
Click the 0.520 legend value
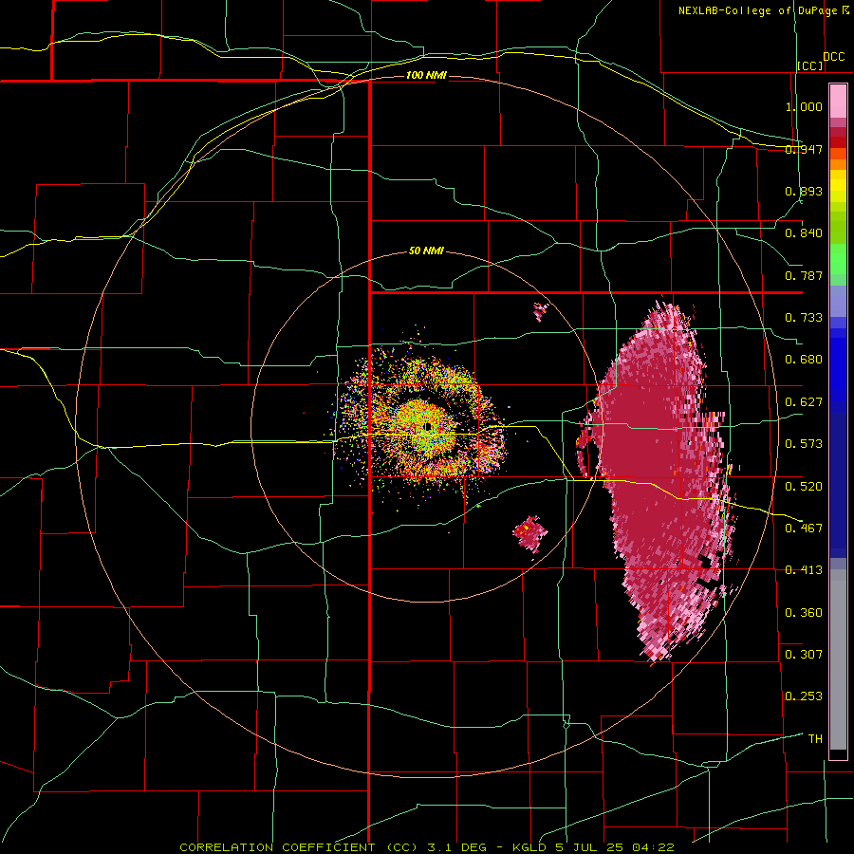pyautogui.click(x=804, y=487)
